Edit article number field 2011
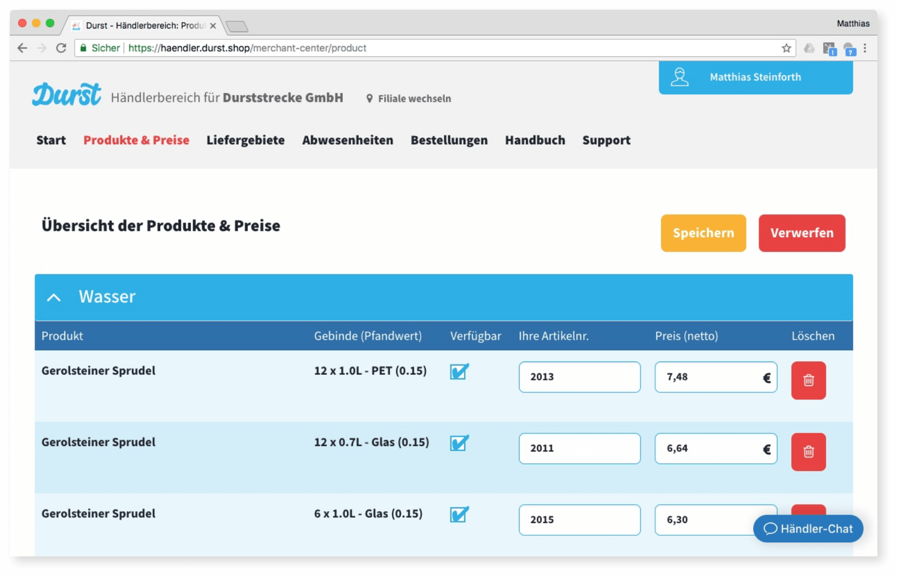This screenshot has width=897, height=576. [x=580, y=448]
